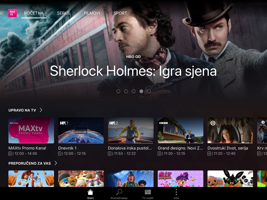Go to the Sport tab
Viewport: 267px width, 200px height.
click(120, 13)
